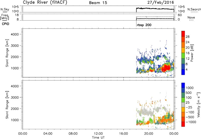201x139 pixels.
Task: Click the '4000' tick on power panel
Action: (x=15, y=34)
